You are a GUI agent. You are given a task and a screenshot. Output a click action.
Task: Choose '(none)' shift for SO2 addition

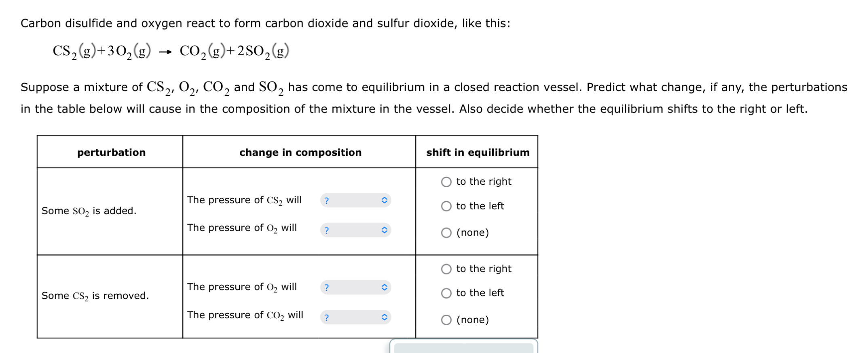pyautogui.click(x=446, y=232)
